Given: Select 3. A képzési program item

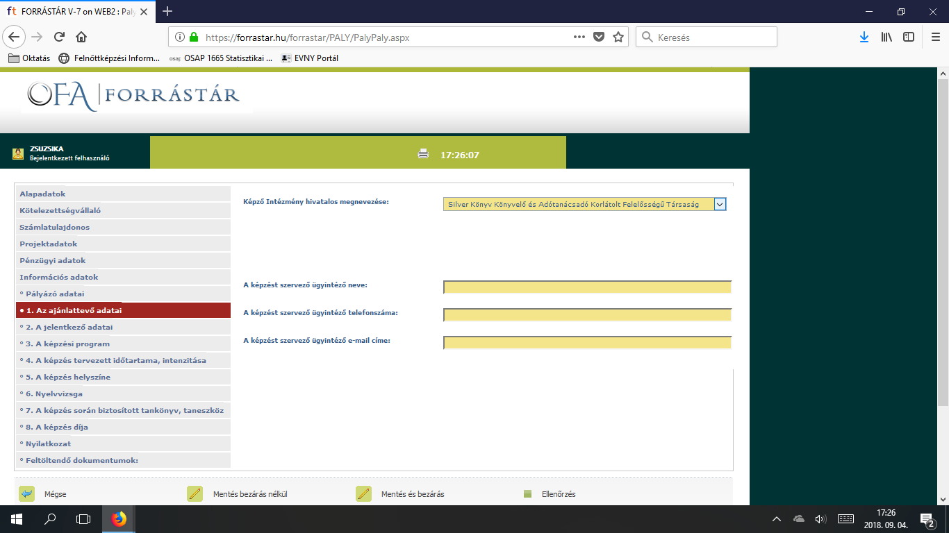Looking at the screenshot, I should (123, 344).
